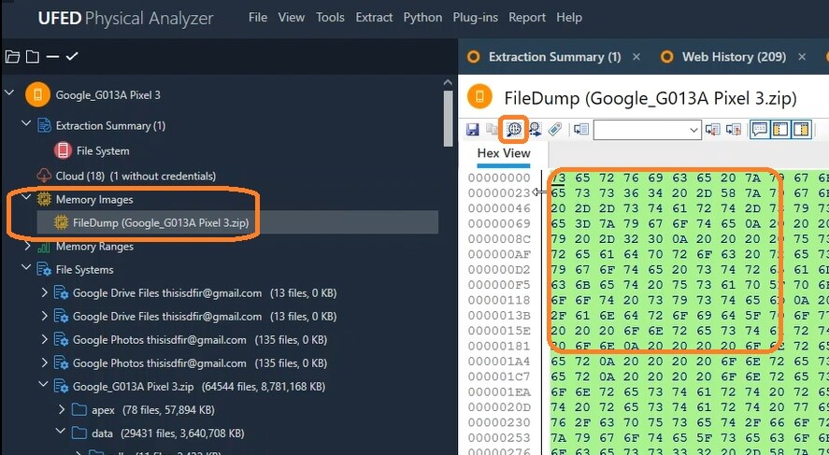829x455 pixels.
Task: Open the Python menu
Action: click(422, 18)
